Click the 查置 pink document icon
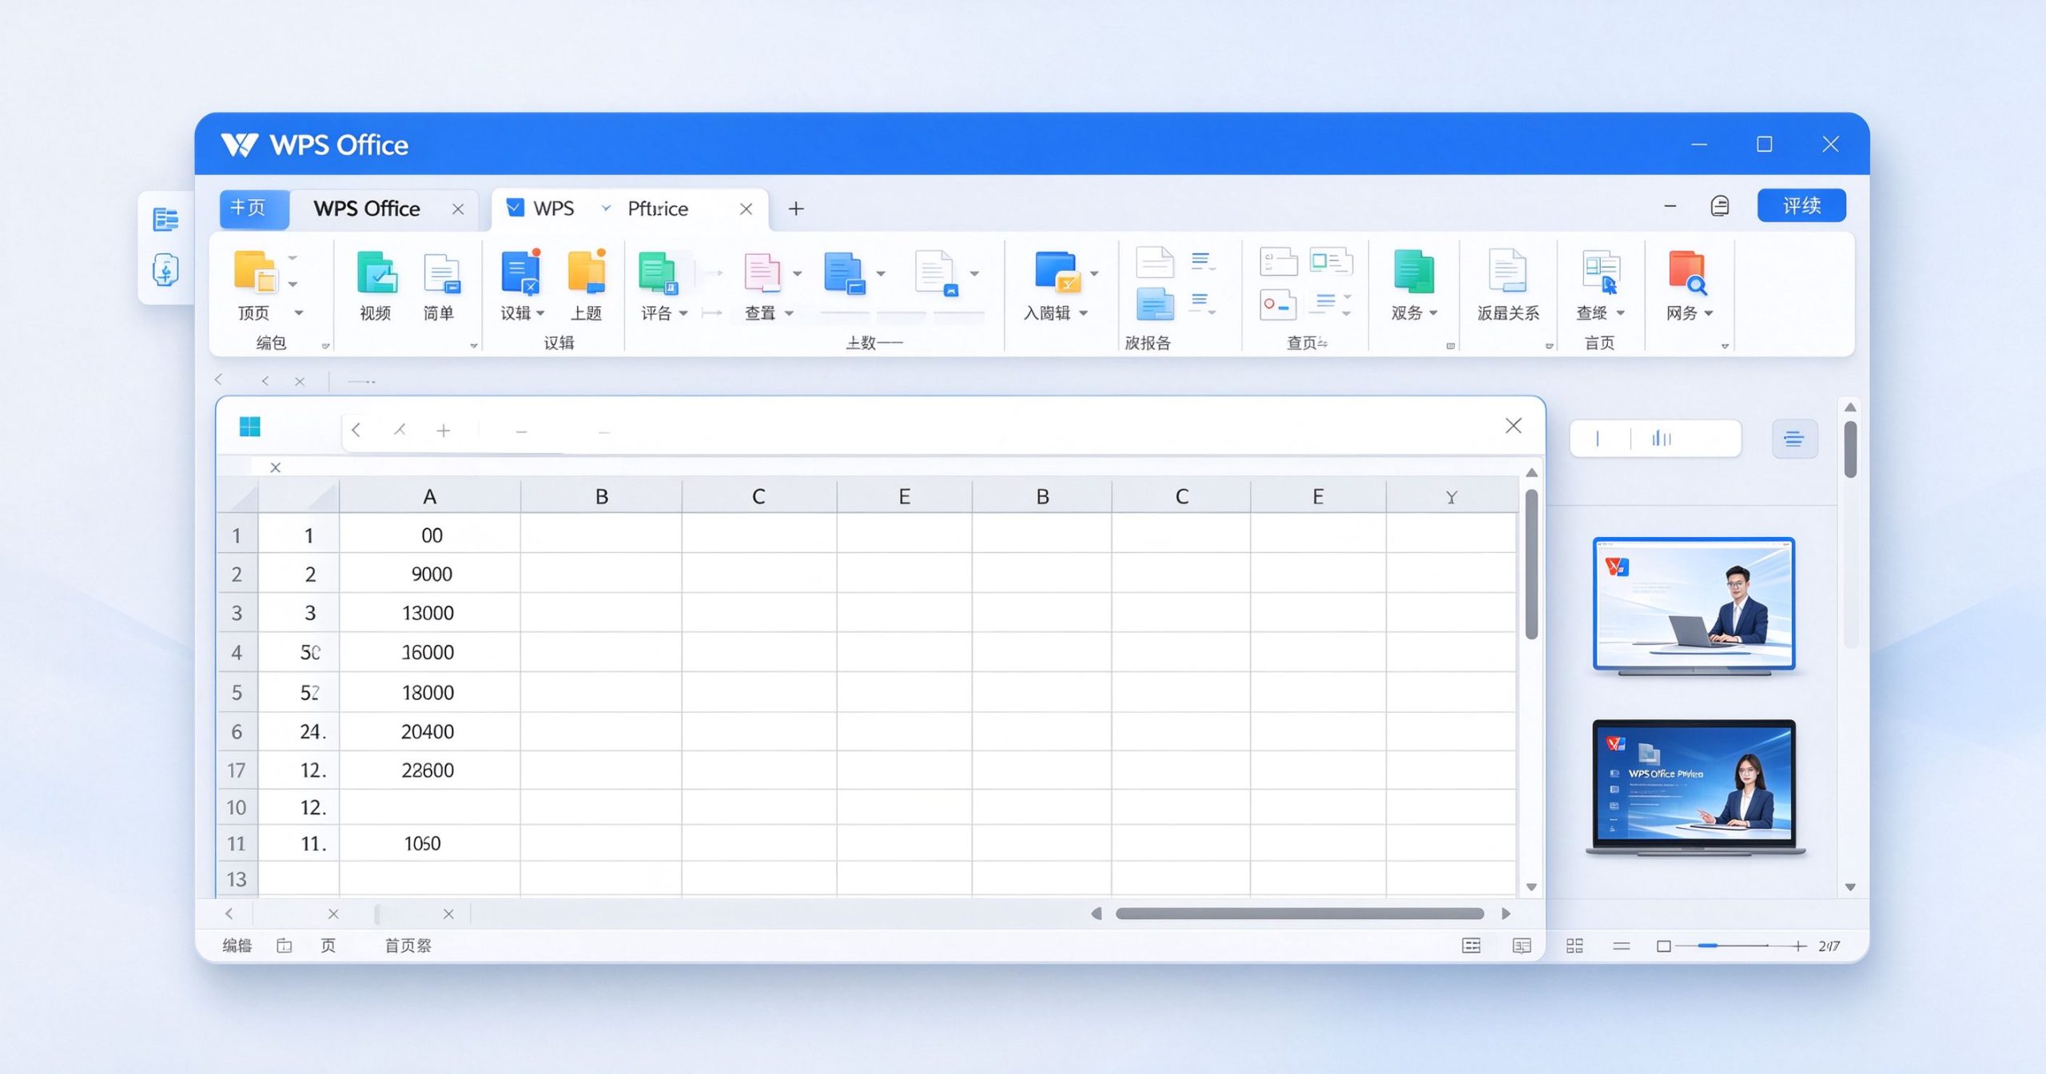 (x=762, y=272)
